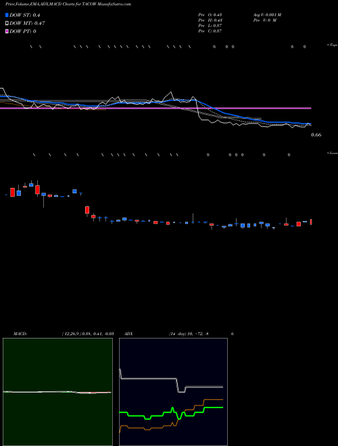
Task: Click the 0.66 price label
Action: pos(316,135)
